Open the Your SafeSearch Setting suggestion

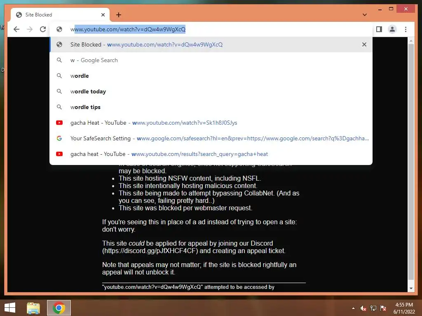click(x=211, y=138)
